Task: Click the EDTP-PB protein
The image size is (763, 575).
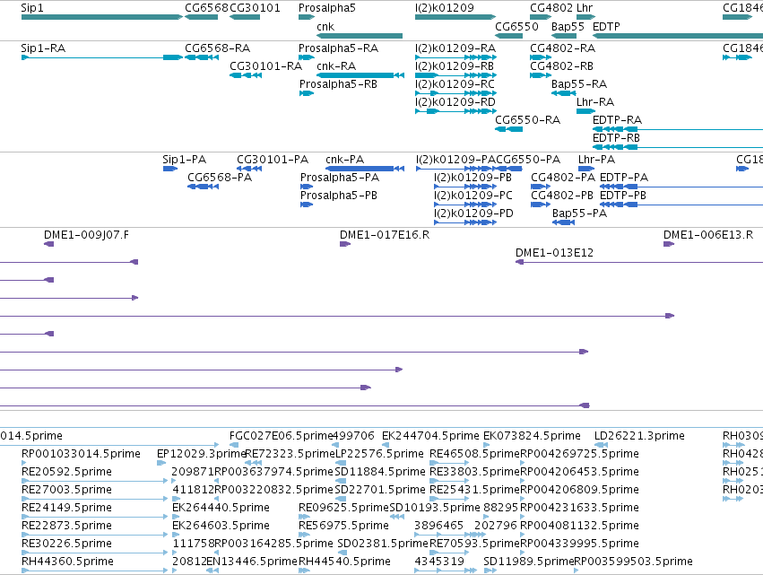Action: [x=681, y=205]
